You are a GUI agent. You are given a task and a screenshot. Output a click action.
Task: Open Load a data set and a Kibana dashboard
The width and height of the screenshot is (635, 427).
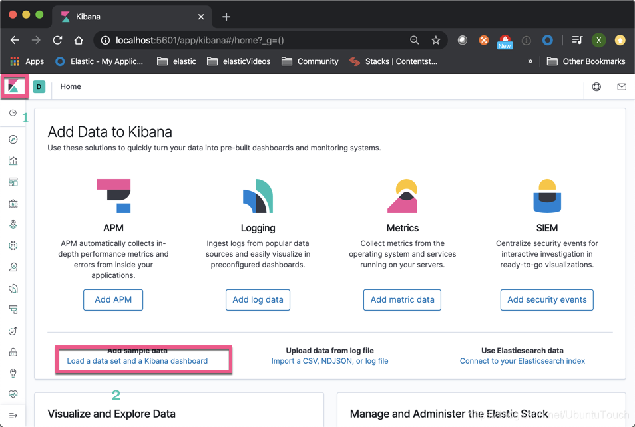click(x=137, y=361)
